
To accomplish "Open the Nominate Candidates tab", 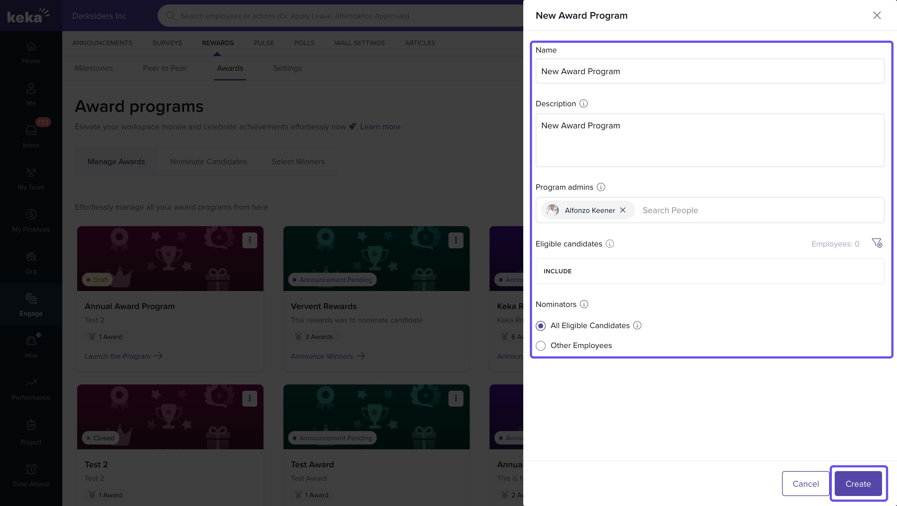I will pyautogui.click(x=208, y=162).
